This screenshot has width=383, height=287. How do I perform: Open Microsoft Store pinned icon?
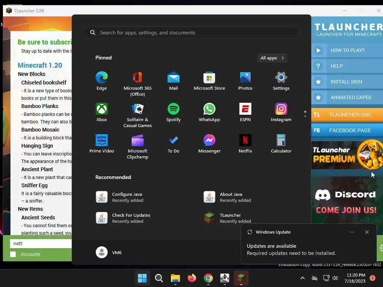tap(209, 81)
